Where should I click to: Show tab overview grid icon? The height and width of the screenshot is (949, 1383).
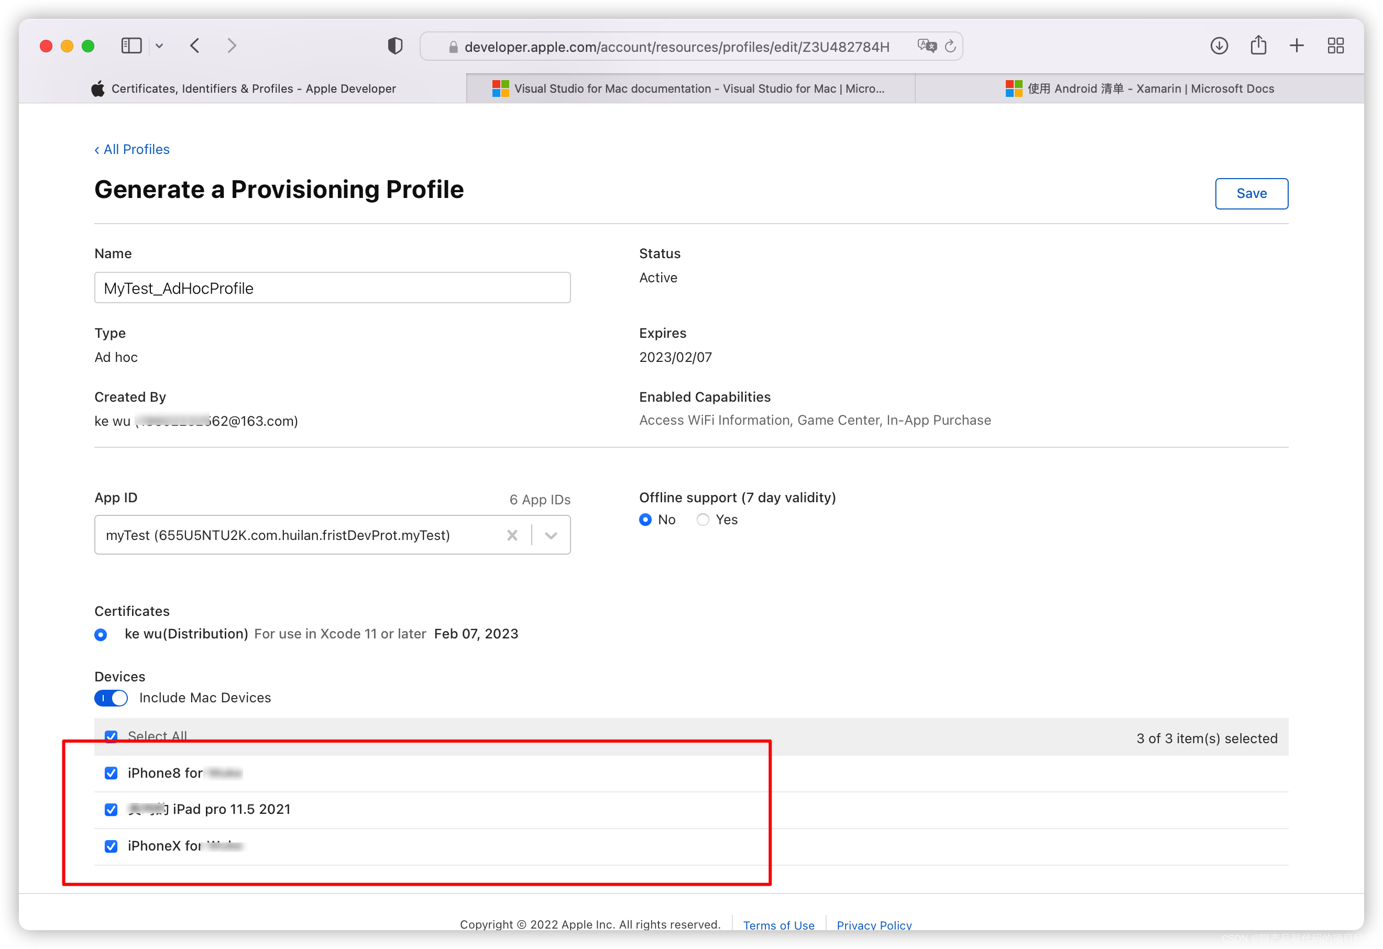[x=1335, y=46]
